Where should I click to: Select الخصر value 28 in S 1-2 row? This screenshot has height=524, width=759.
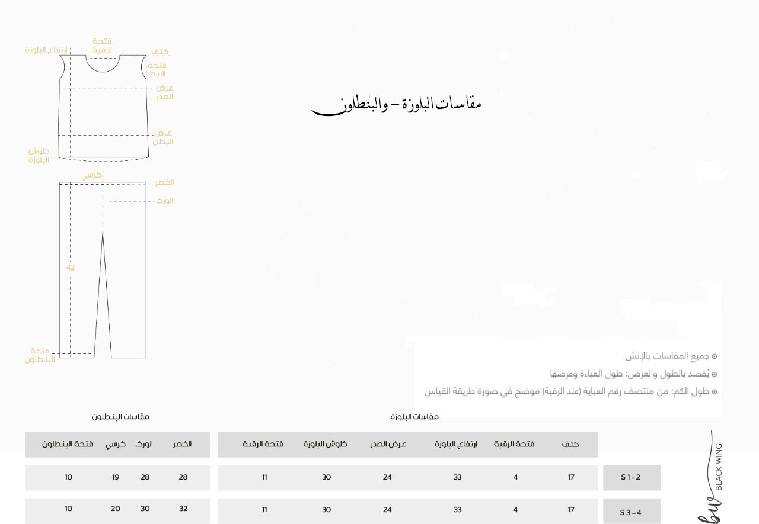point(183,477)
